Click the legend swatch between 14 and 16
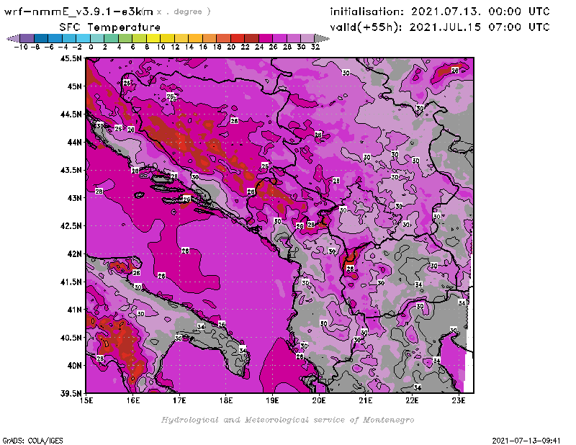The height and width of the screenshot is (445, 576). [195, 38]
